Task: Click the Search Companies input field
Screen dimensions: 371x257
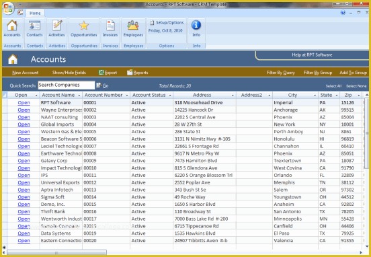Action: pos(67,85)
